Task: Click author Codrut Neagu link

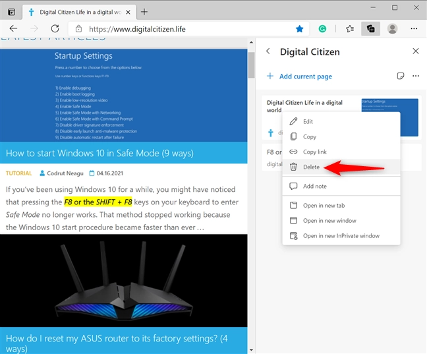Action: click(x=65, y=173)
